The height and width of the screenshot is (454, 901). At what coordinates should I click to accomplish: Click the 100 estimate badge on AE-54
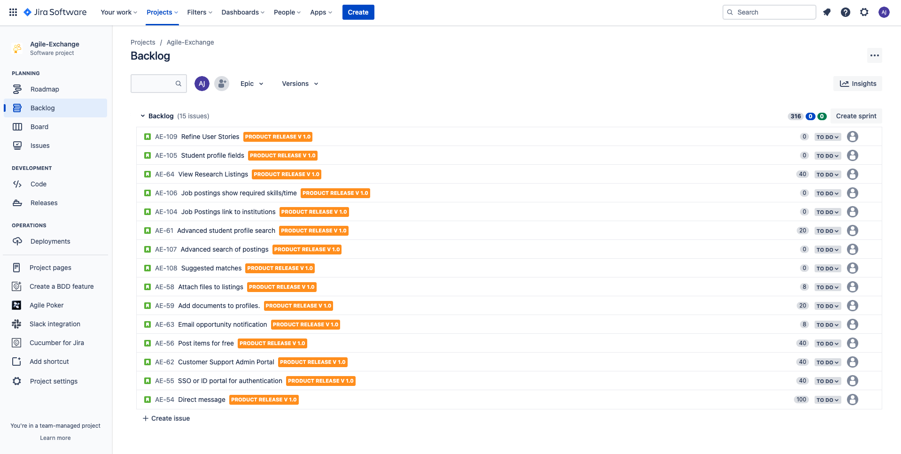pos(801,400)
